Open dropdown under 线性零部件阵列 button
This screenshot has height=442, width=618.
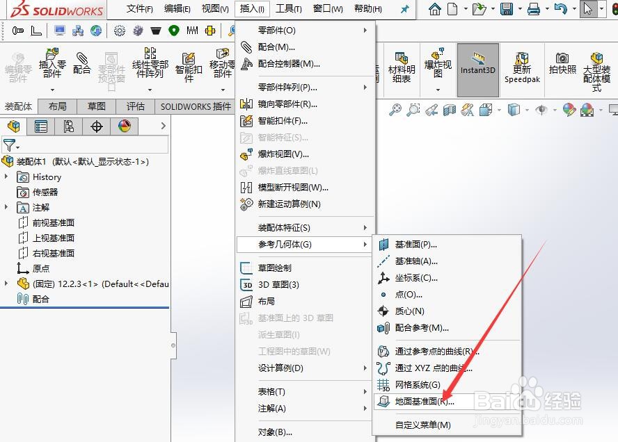click(150, 90)
